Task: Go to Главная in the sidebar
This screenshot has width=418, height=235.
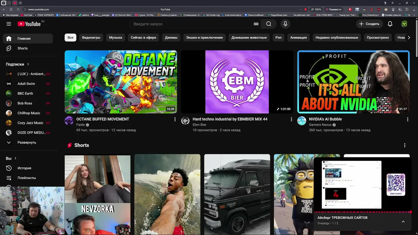Action: coord(28,39)
